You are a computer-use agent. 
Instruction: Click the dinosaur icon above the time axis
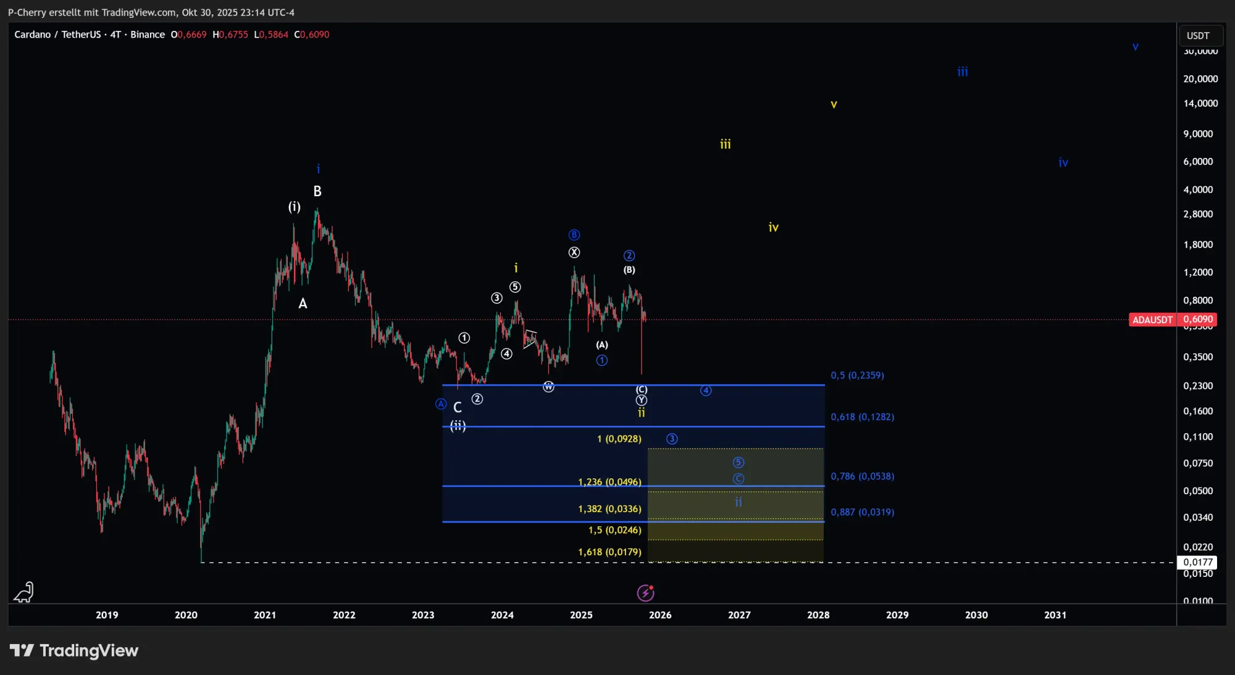[x=23, y=592]
